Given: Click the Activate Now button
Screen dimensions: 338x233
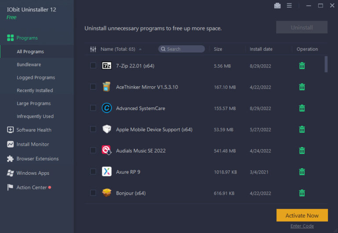Looking at the screenshot, I should [x=302, y=215].
